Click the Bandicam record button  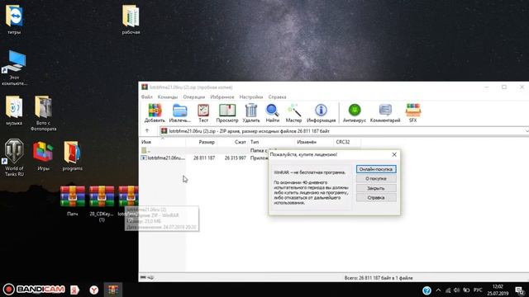click(x=9, y=290)
